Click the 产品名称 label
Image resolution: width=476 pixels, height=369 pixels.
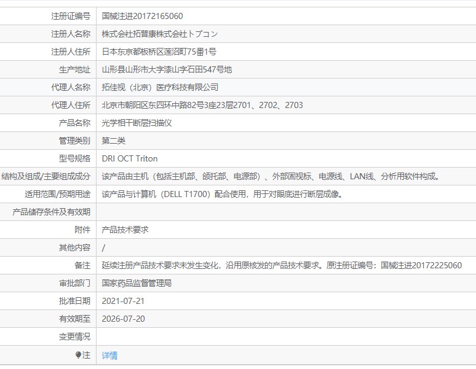click(74, 123)
